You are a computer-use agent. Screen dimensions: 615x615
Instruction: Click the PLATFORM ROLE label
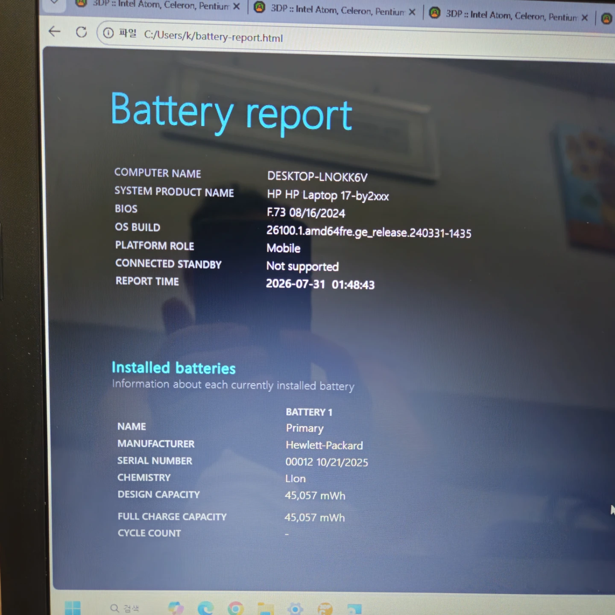pyautogui.click(x=155, y=246)
